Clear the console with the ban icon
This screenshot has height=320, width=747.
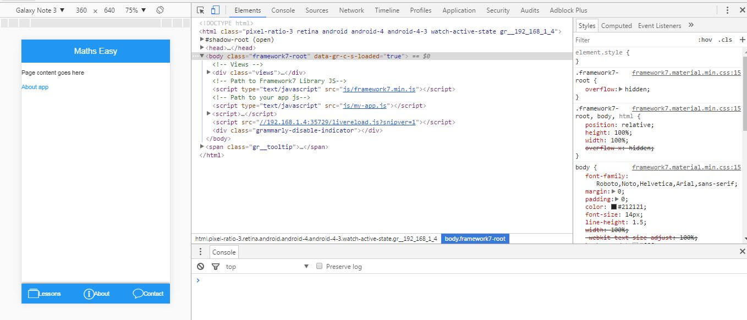pyautogui.click(x=201, y=266)
